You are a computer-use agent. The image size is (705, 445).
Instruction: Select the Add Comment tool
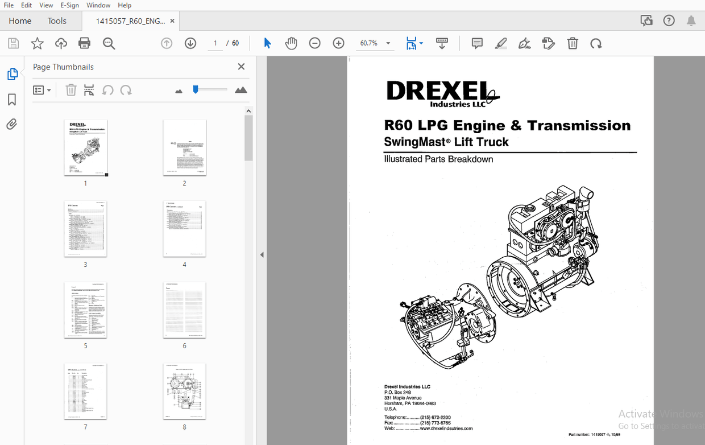pyautogui.click(x=476, y=43)
